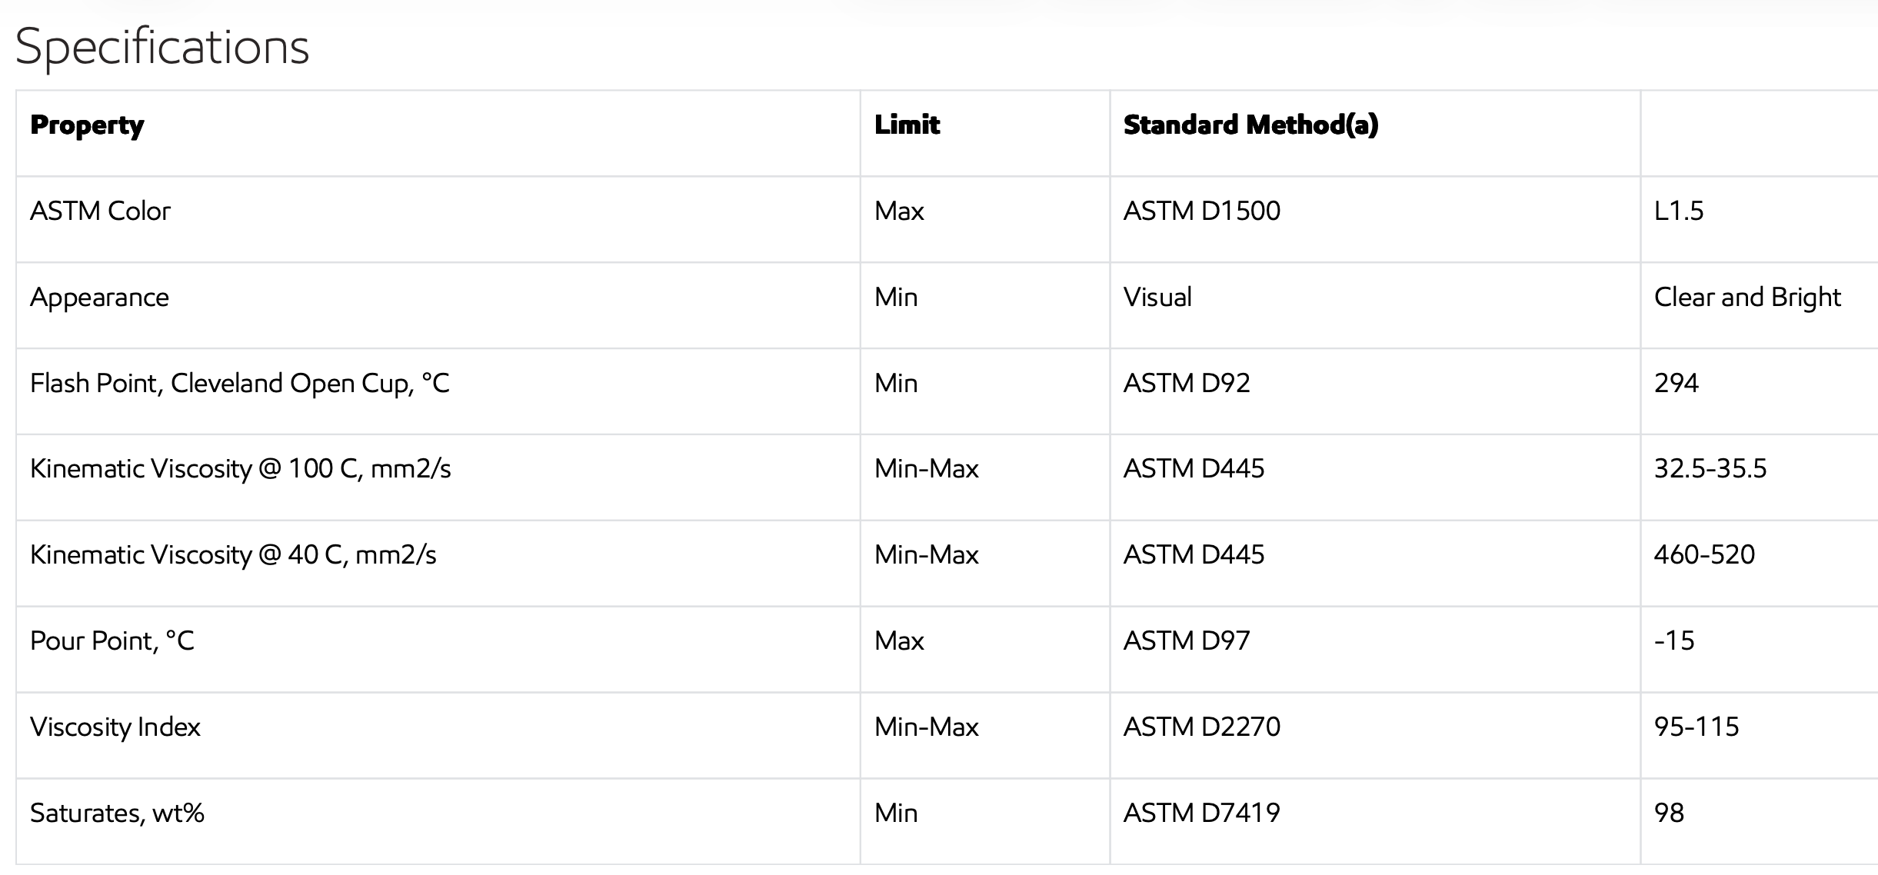Click the L1.5 value cell
Viewport: 1878px width, 875px height.
click(1678, 211)
